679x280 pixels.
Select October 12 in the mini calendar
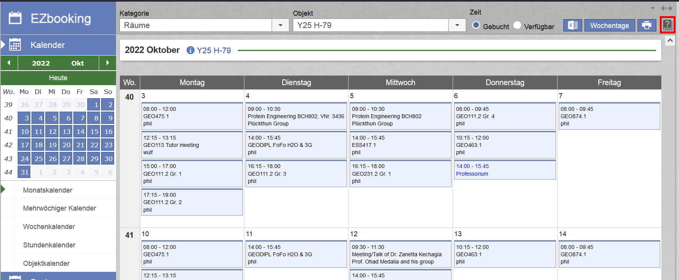pos(53,132)
